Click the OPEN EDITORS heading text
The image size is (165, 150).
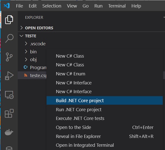click(39, 28)
